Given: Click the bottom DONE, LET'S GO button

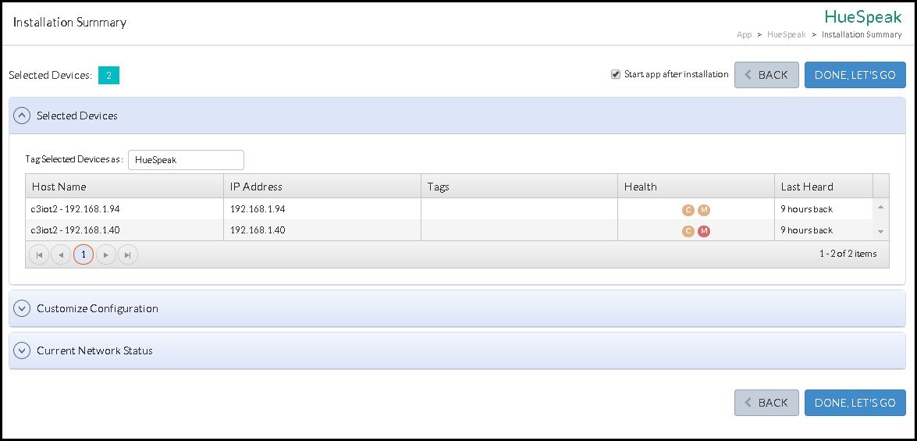Looking at the screenshot, I should (x=855, y=403).
